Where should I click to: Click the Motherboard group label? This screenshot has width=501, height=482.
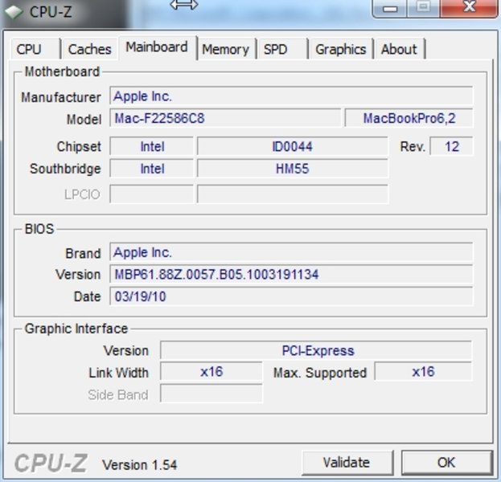click(62, 71)
